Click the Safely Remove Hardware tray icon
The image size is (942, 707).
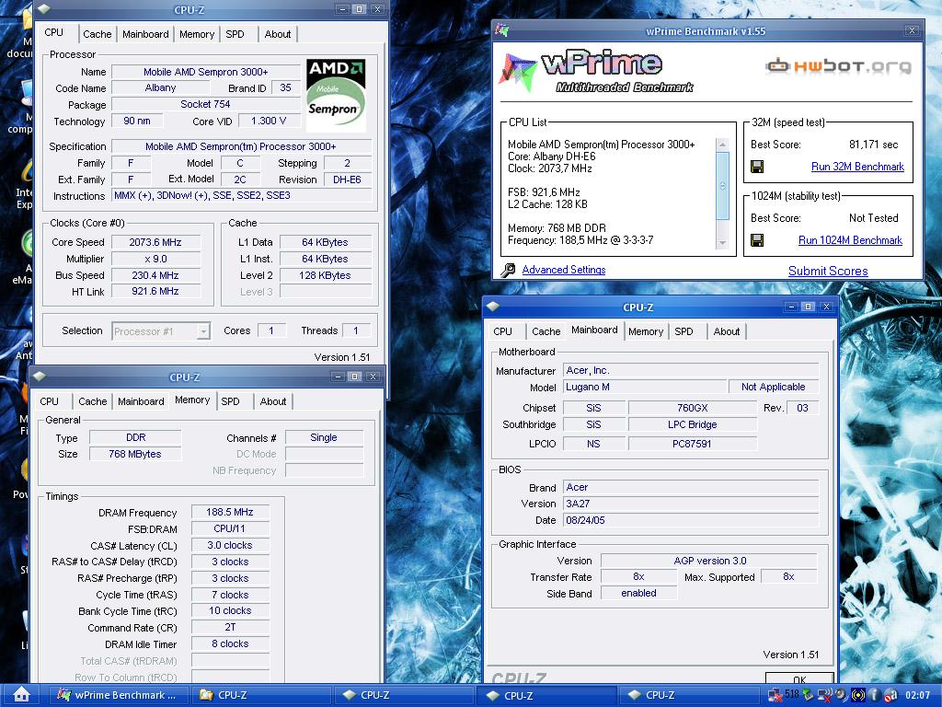808,695
